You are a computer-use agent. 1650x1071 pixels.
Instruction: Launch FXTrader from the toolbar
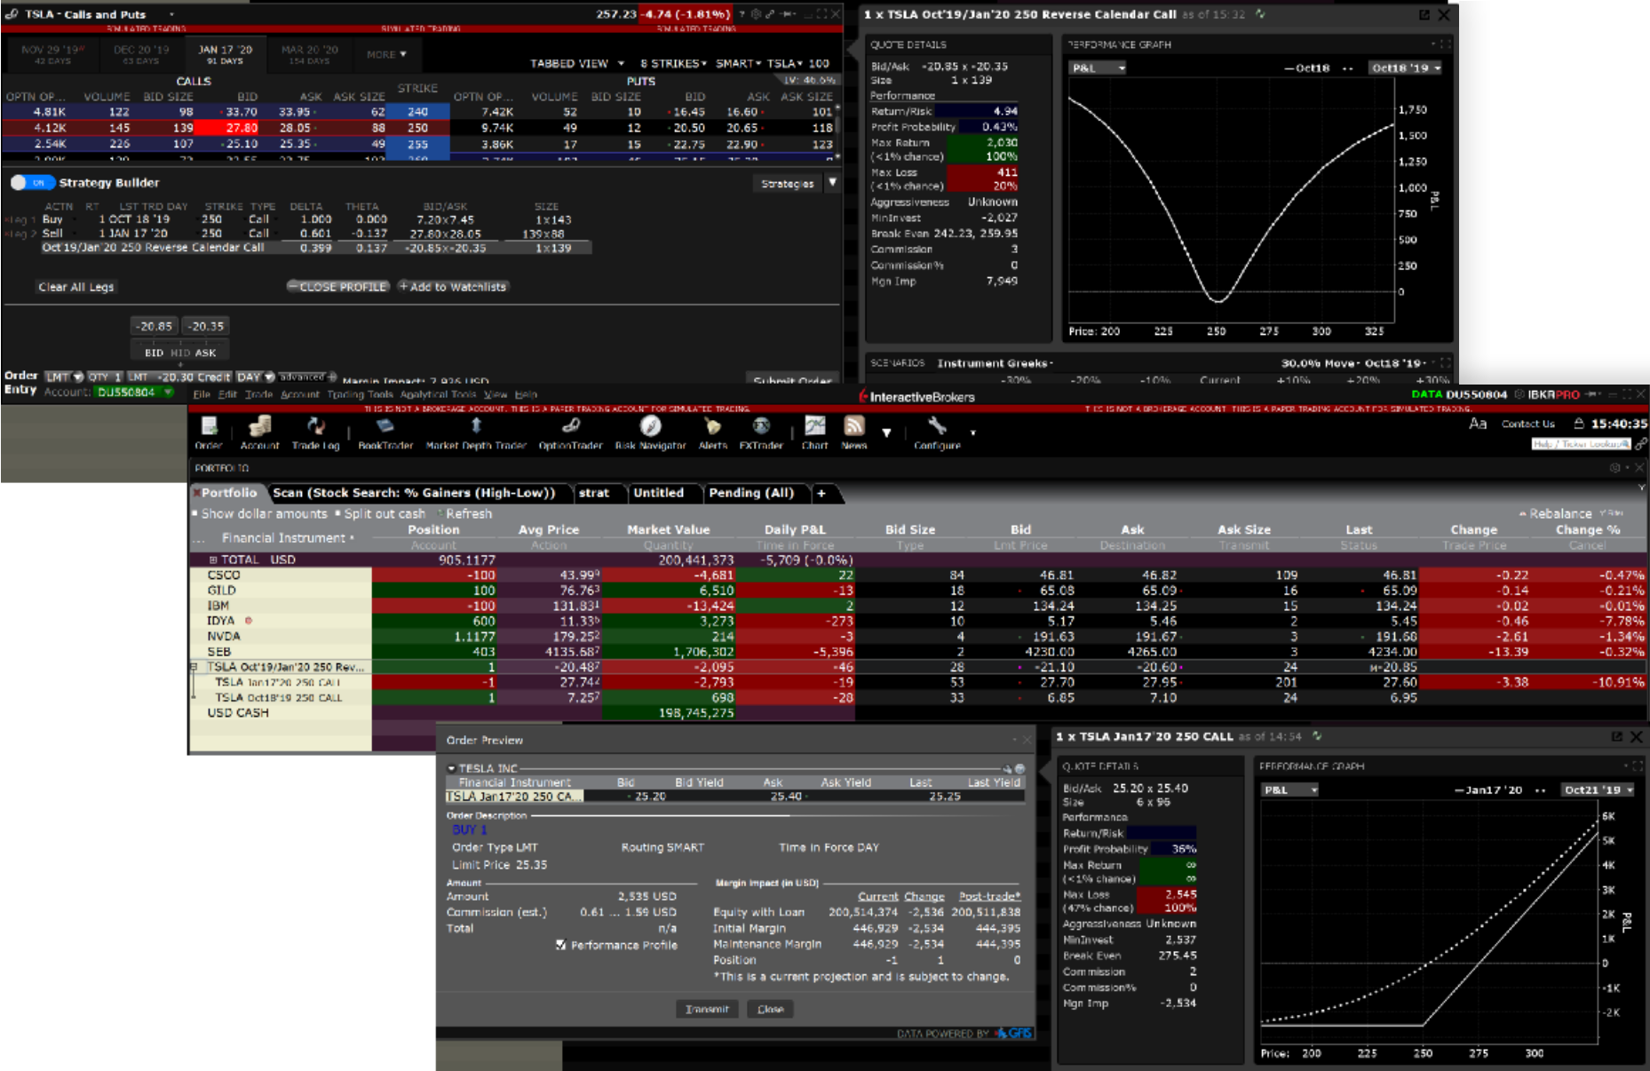pos(761,433)
